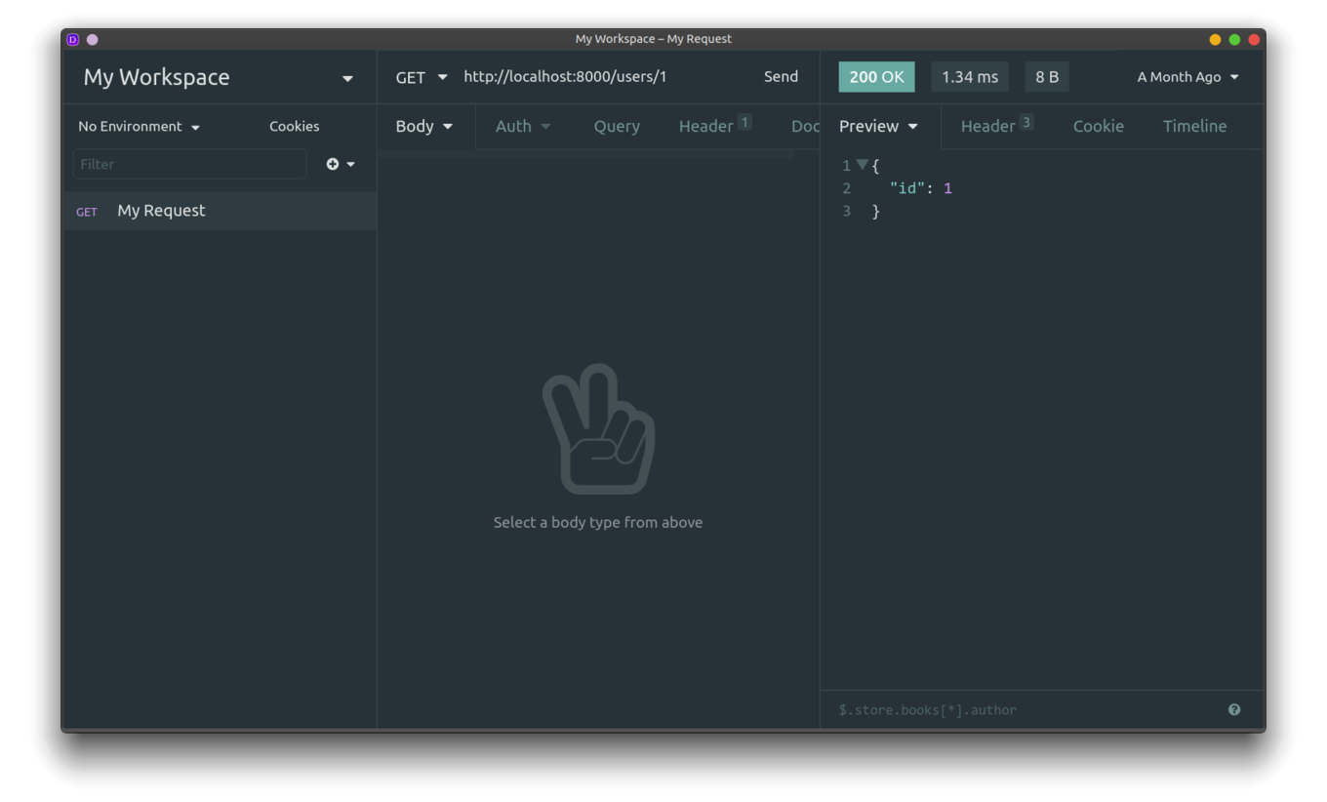This screenshot has width=1327, height=802.
Task: Click the request filter input field
Action: tap(189, 164)
